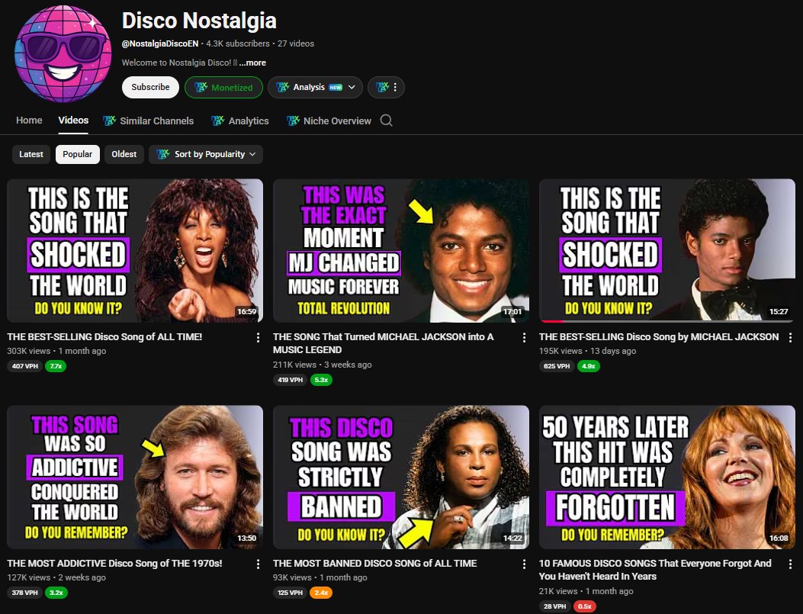Viewport: 803px width, 614px height.
Task: Play the STRICTLY BANNED thumbnail
Action: 401,477
